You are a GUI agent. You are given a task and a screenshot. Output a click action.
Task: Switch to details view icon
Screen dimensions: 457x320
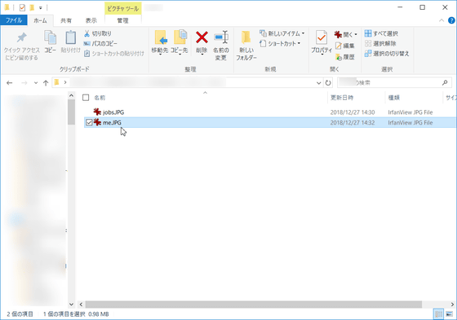pyautogui.click(x=438, y=313)
